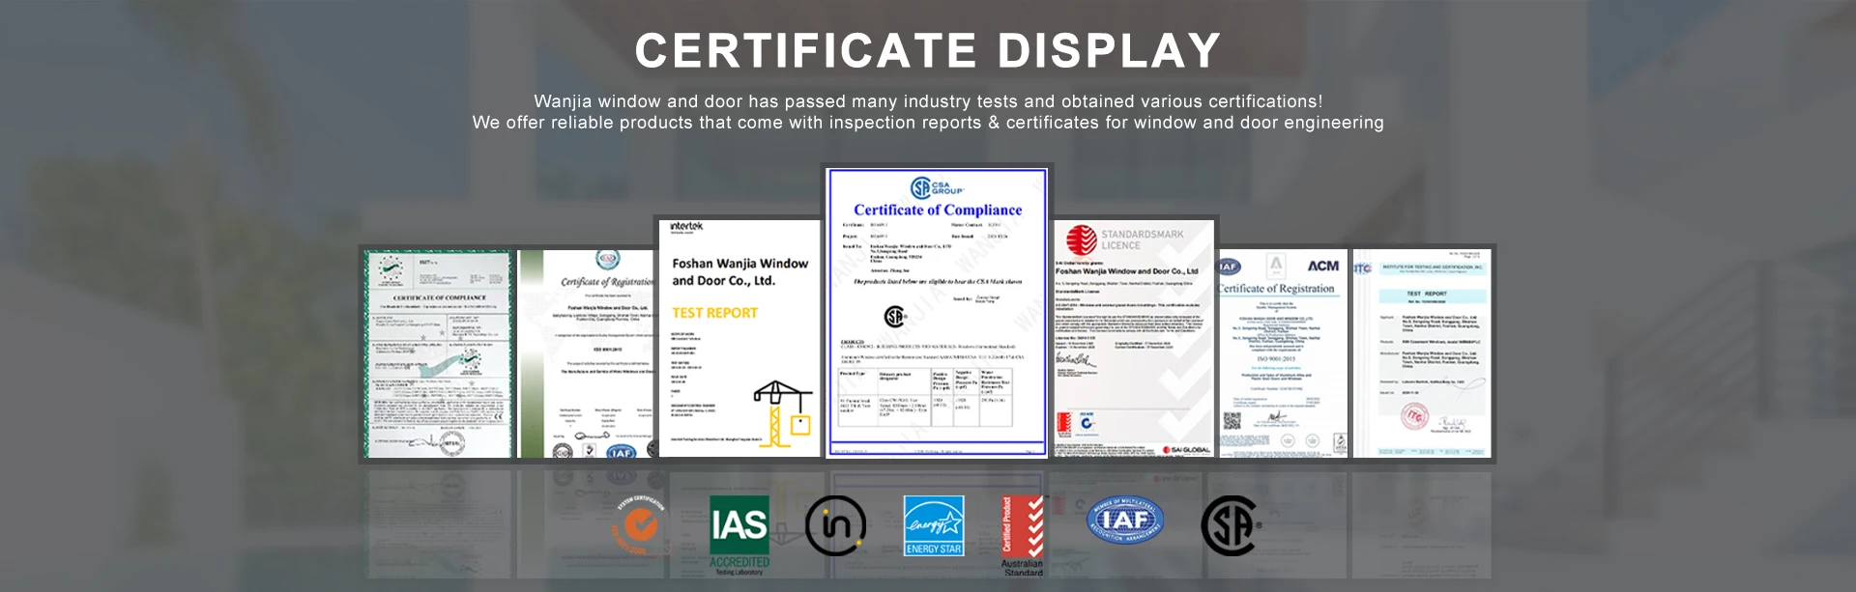The image size is (1856, 592).
Task: Click the 'CERTIFICATE DISPLAY' heading
Action: pos(928,51)
